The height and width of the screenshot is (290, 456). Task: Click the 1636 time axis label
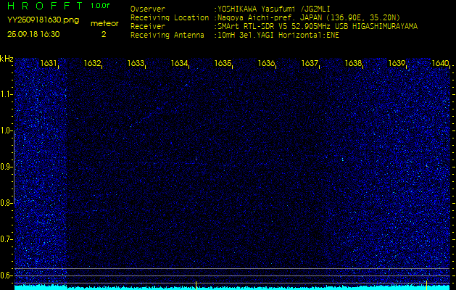pos(266,63)
